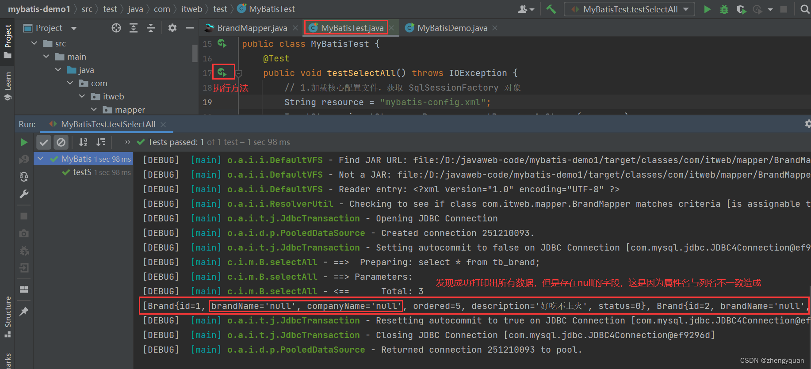Click the Project panel vertical scrollbar
The height and width of the screenshot is (369, 811).
pyautogui.click(x=195, y=54)
